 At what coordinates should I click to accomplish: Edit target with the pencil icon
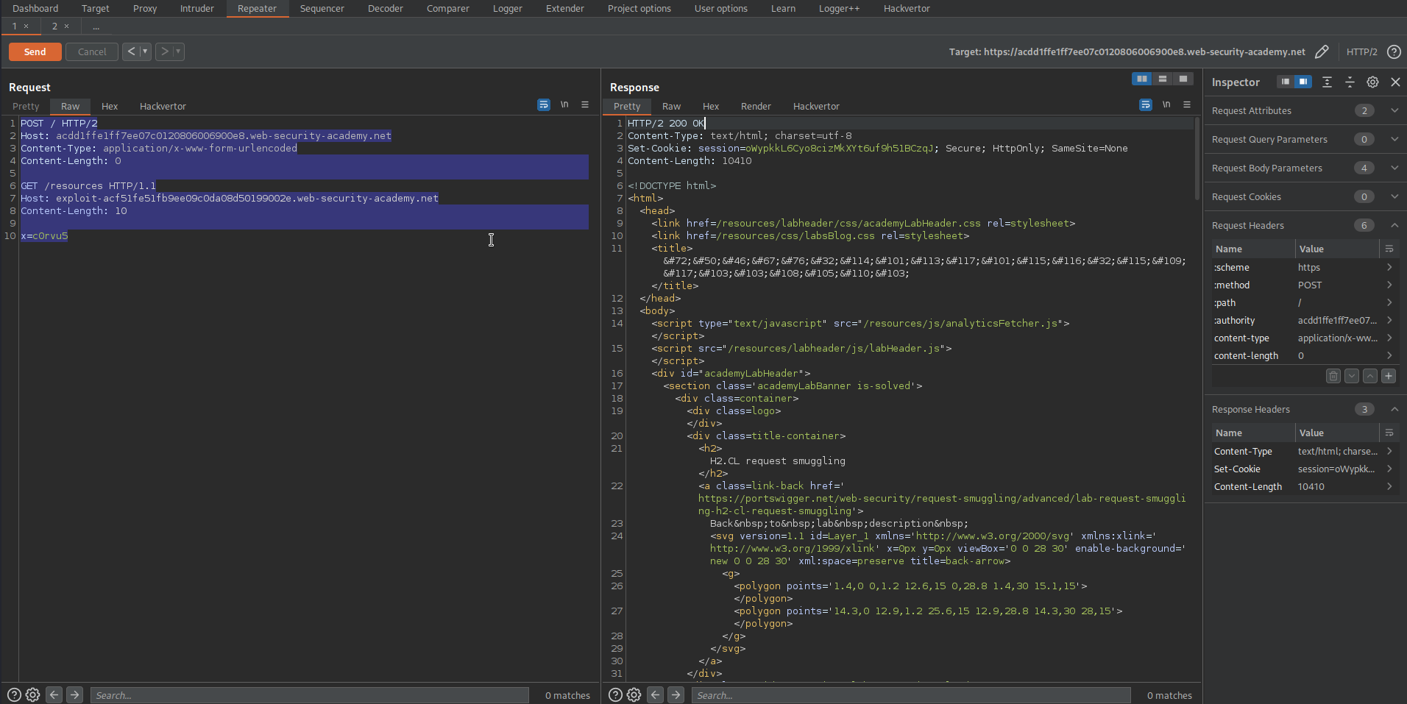pos(1322,51)
